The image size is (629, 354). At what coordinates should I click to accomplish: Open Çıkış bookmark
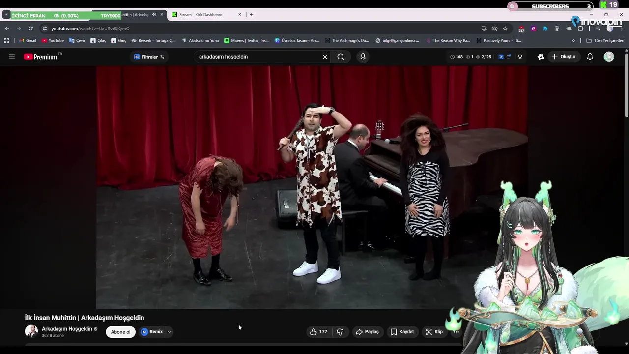(98, 41)
